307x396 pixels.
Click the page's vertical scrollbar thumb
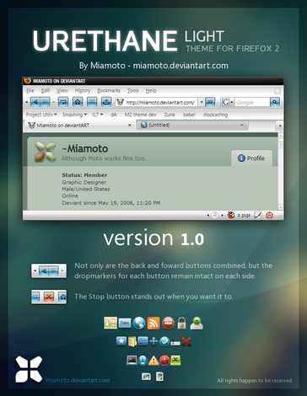[280, 145]
